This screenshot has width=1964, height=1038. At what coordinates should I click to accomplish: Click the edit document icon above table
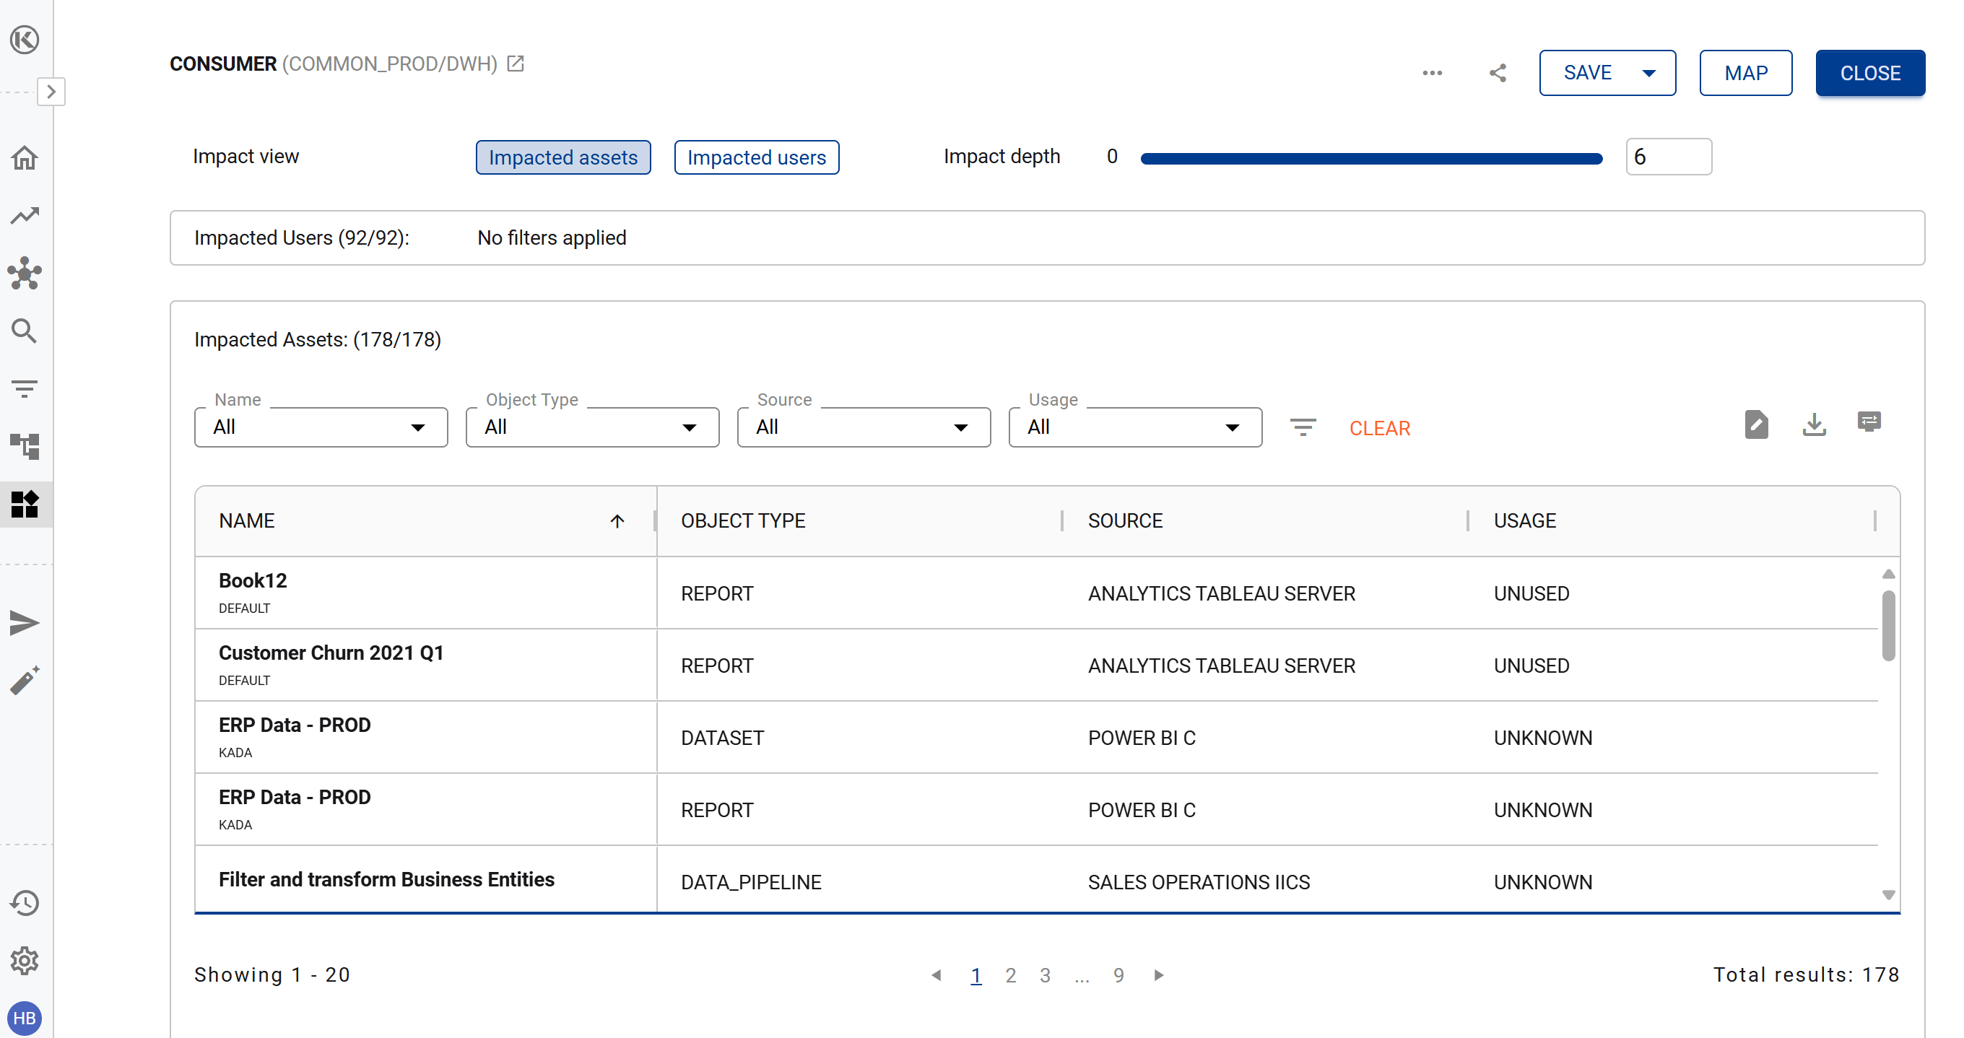pyautogui.click(x=1756, y=424)
